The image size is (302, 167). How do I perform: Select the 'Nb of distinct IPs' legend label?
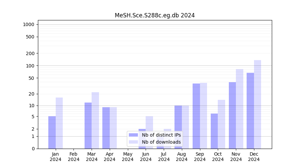(x=161, y=135)
